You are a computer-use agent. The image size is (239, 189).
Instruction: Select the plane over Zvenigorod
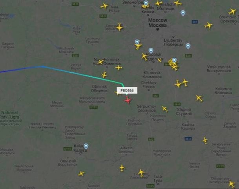pos(119,28)
